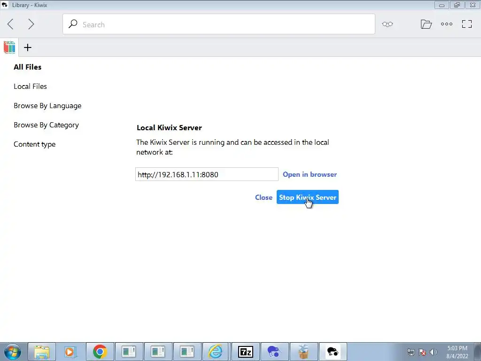Open blue kiwi bird taskbar app
481x361 pixels.
point(274,352)
